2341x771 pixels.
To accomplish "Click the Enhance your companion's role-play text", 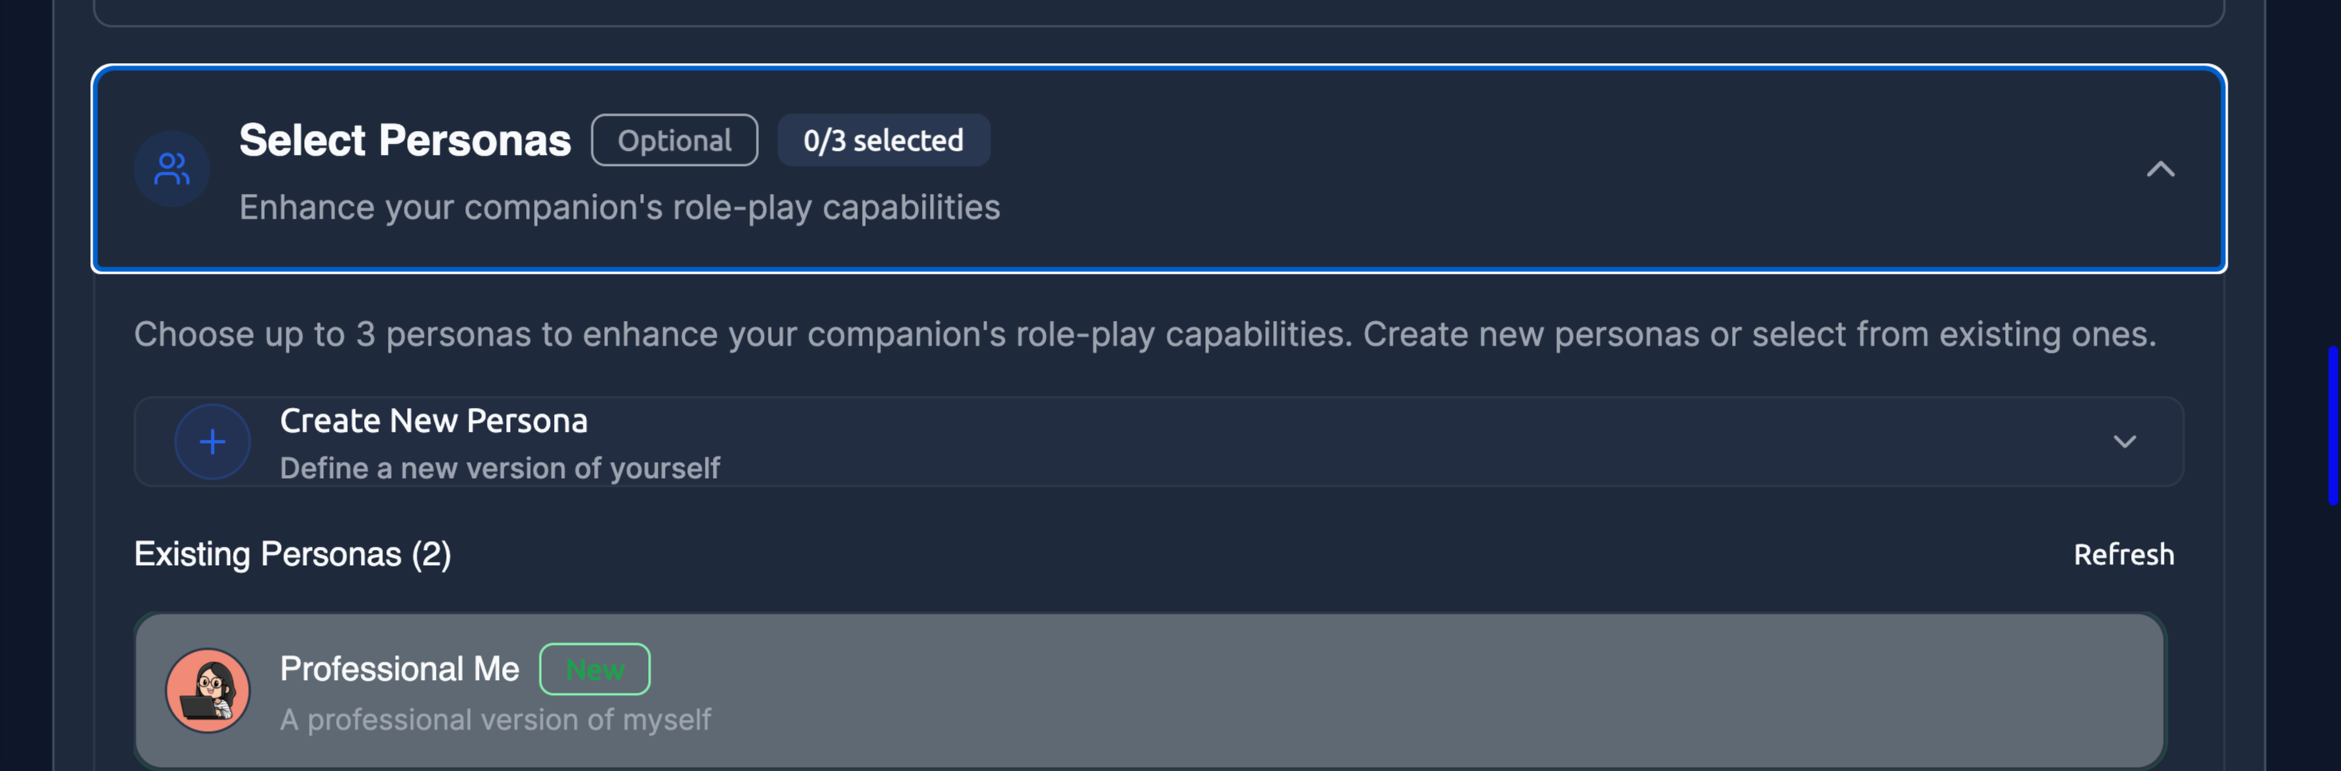I will (x=620, y=208).
